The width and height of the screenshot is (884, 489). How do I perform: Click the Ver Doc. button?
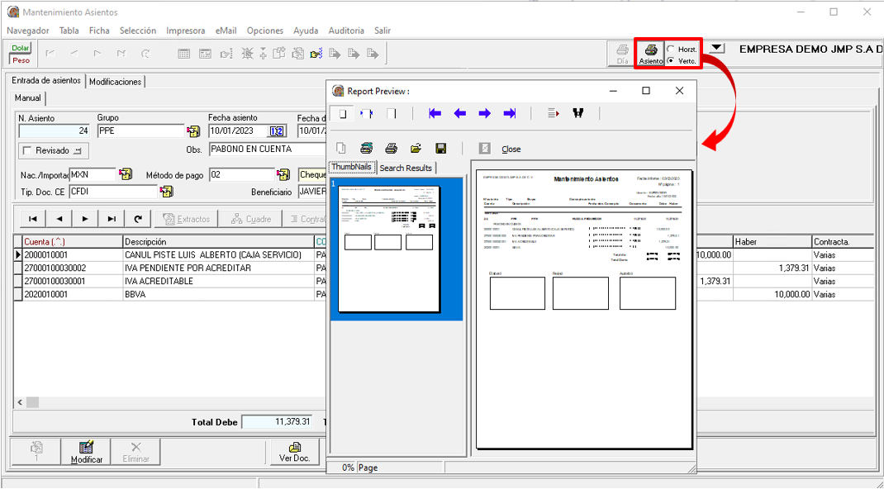click(x=295, y=452)
